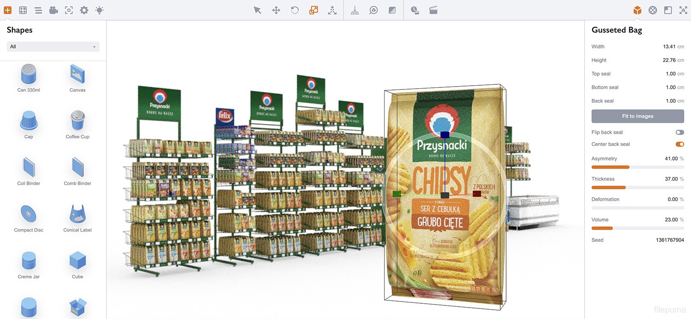
Task: Pick the Coffee Cup shape
Action: pyautogui.click(x=77, y=124)
